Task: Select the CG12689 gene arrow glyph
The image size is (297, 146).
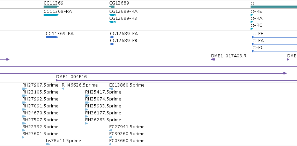Action: pyautogui.click(x=112, y=7)
